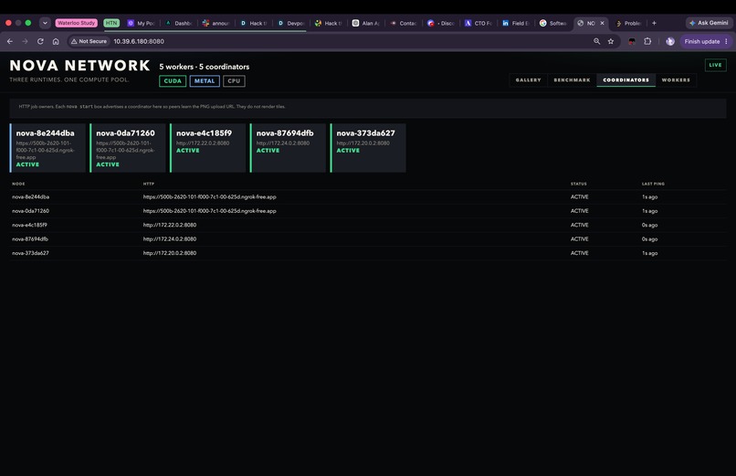Switch to the Devpost tab
Image resolution: width=736 pixels, height=476 pixels.
(291, 23)
